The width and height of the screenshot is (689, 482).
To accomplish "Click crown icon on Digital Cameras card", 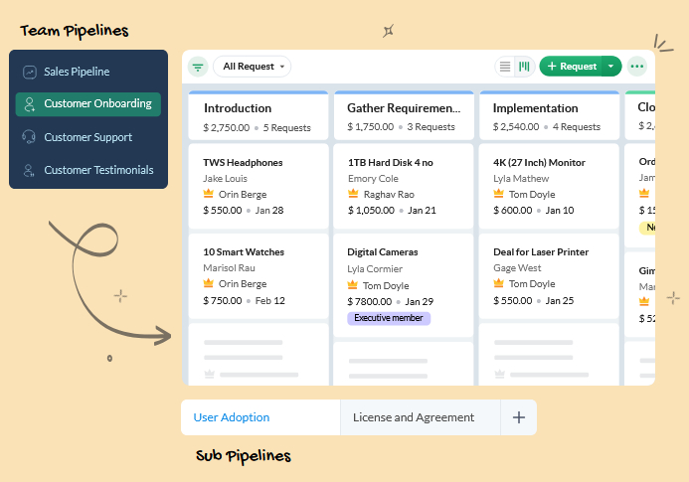I will click(352, 284).
